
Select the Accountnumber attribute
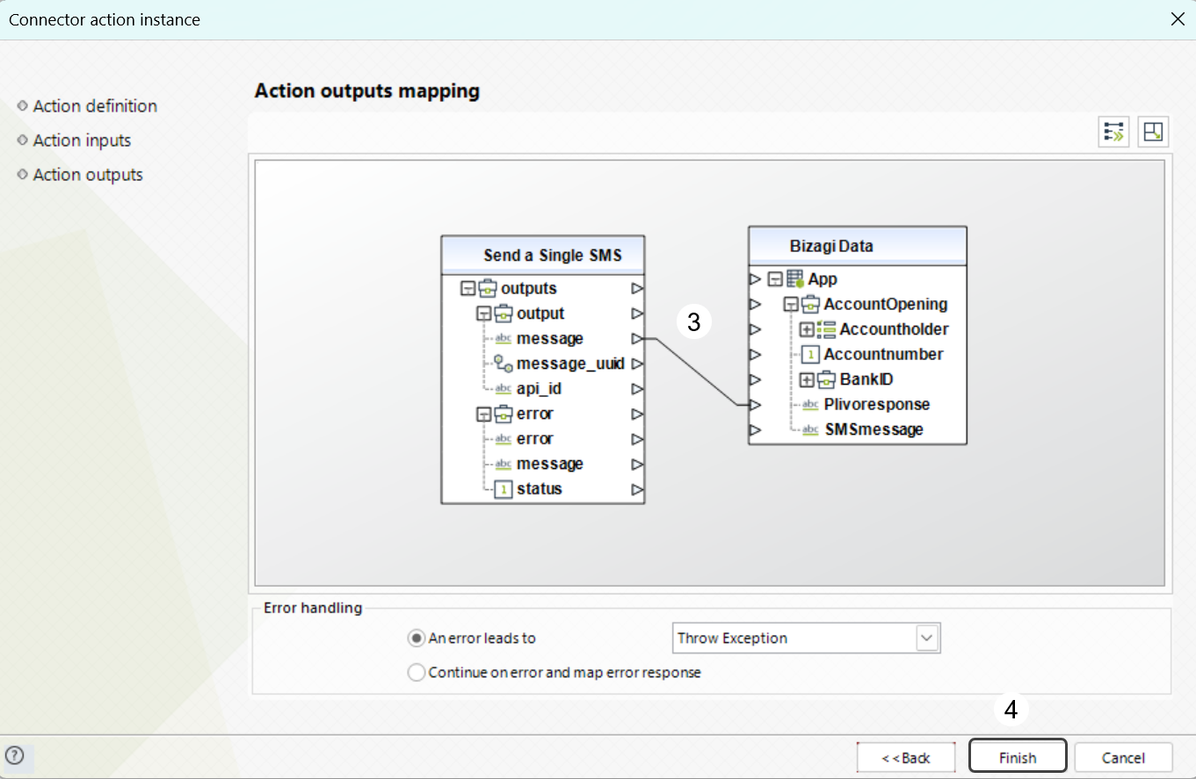click(883, 355)
